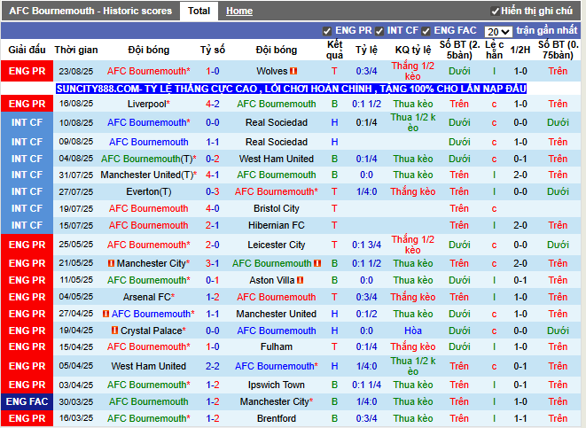Image resolution: width=586 pixels, height=428 pixels.
Task: Click the Giải đấu column header
Action: pos(27,50)
